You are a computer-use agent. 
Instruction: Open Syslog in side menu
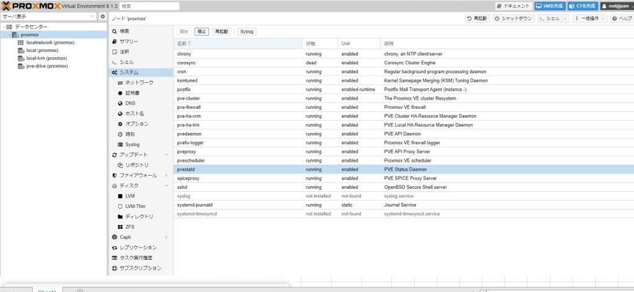141,145
